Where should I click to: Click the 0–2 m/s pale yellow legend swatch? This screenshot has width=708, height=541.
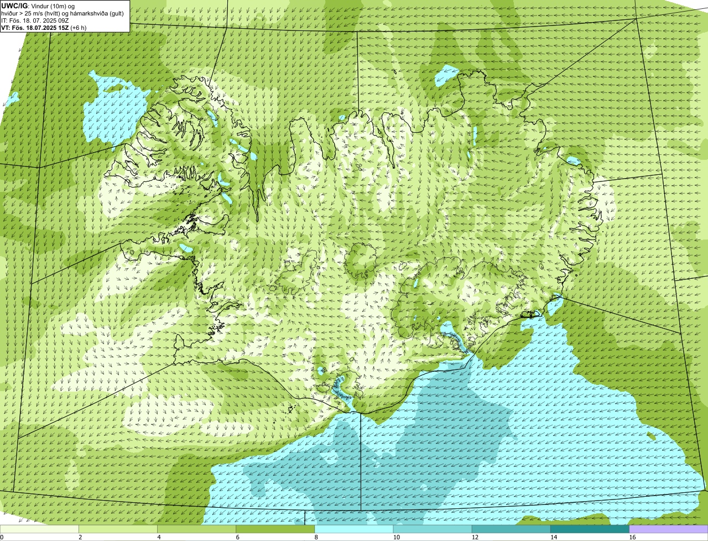pos(39,529)
